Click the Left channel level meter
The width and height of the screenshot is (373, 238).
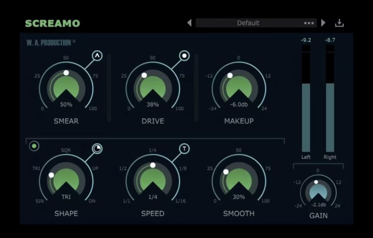(306, 99)
